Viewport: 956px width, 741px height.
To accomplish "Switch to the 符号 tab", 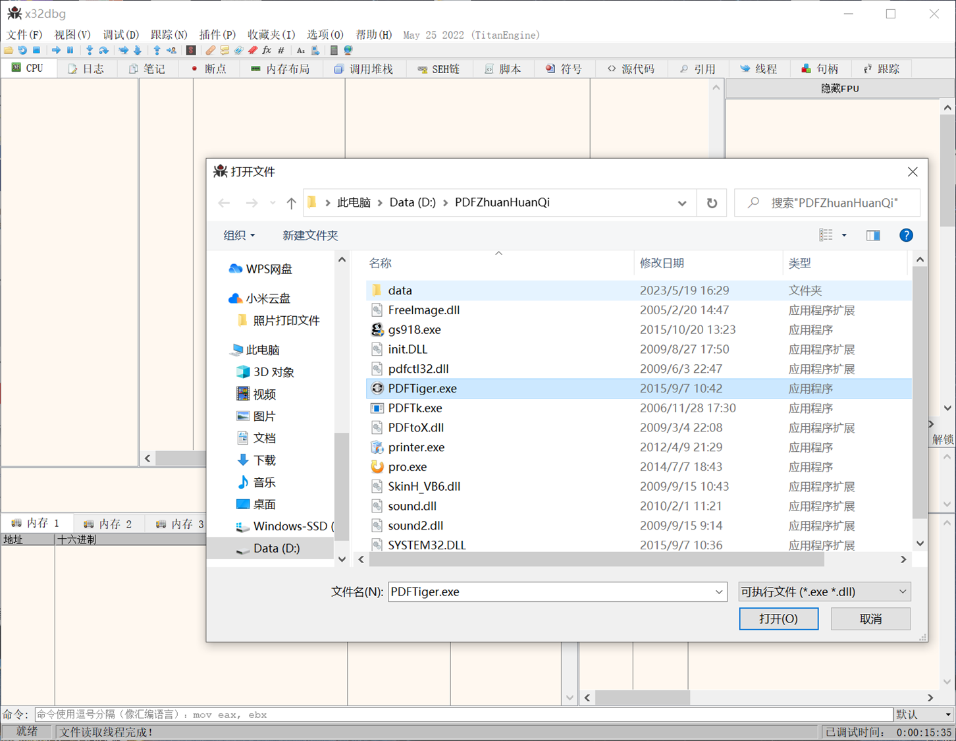I will (564, 69).
